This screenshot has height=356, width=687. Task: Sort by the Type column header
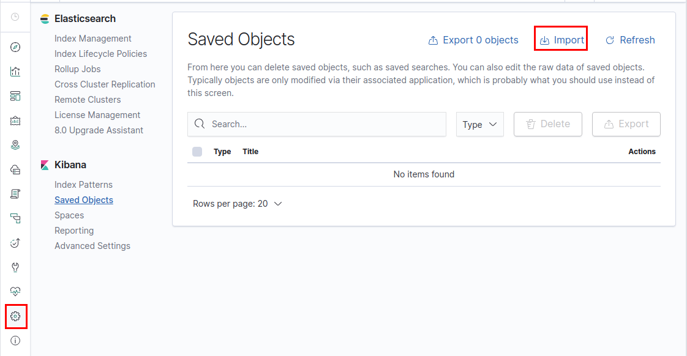tap(222, 152)
